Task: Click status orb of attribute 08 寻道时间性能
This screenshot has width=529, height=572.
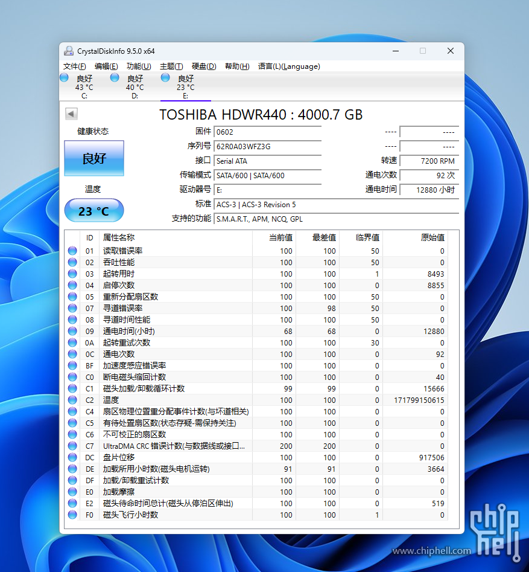Action: [x=72, y=320]
